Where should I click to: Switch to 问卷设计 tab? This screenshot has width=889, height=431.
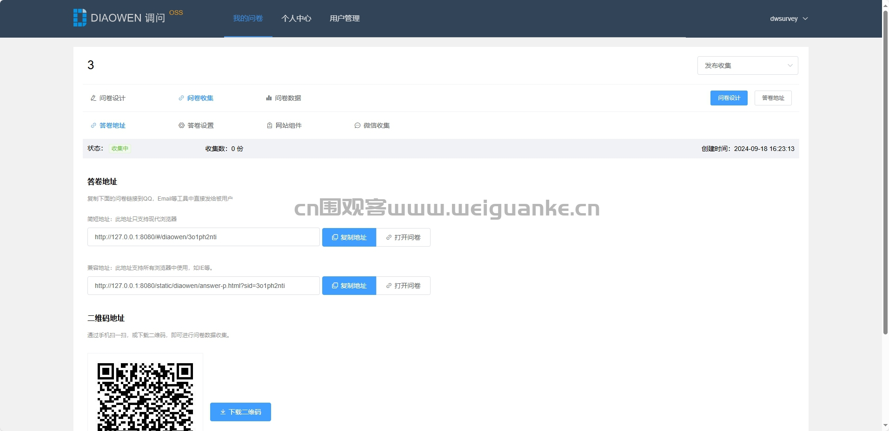click(108, 98)
